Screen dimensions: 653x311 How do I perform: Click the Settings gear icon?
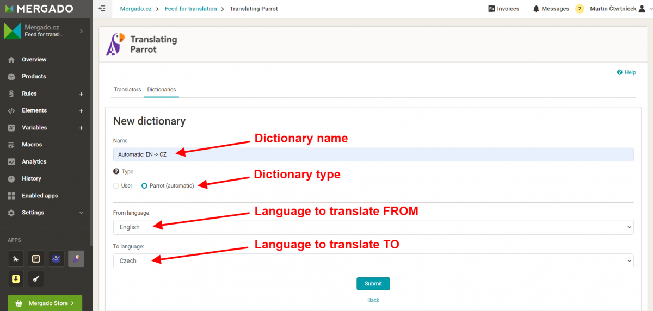click(x=11, y=213)
